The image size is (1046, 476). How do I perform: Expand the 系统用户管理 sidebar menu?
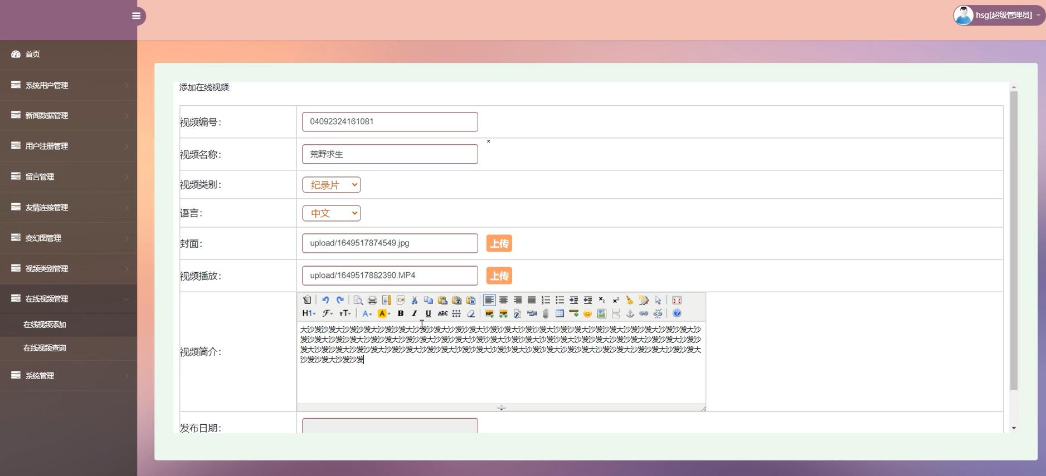point(69,85)
